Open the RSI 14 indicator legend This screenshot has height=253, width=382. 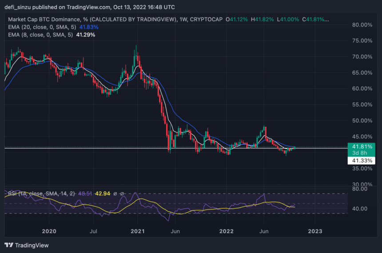pos(36,193)
